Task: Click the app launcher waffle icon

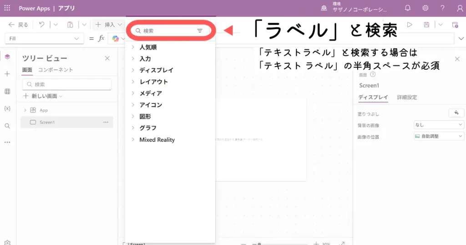Action: point(7,8)
